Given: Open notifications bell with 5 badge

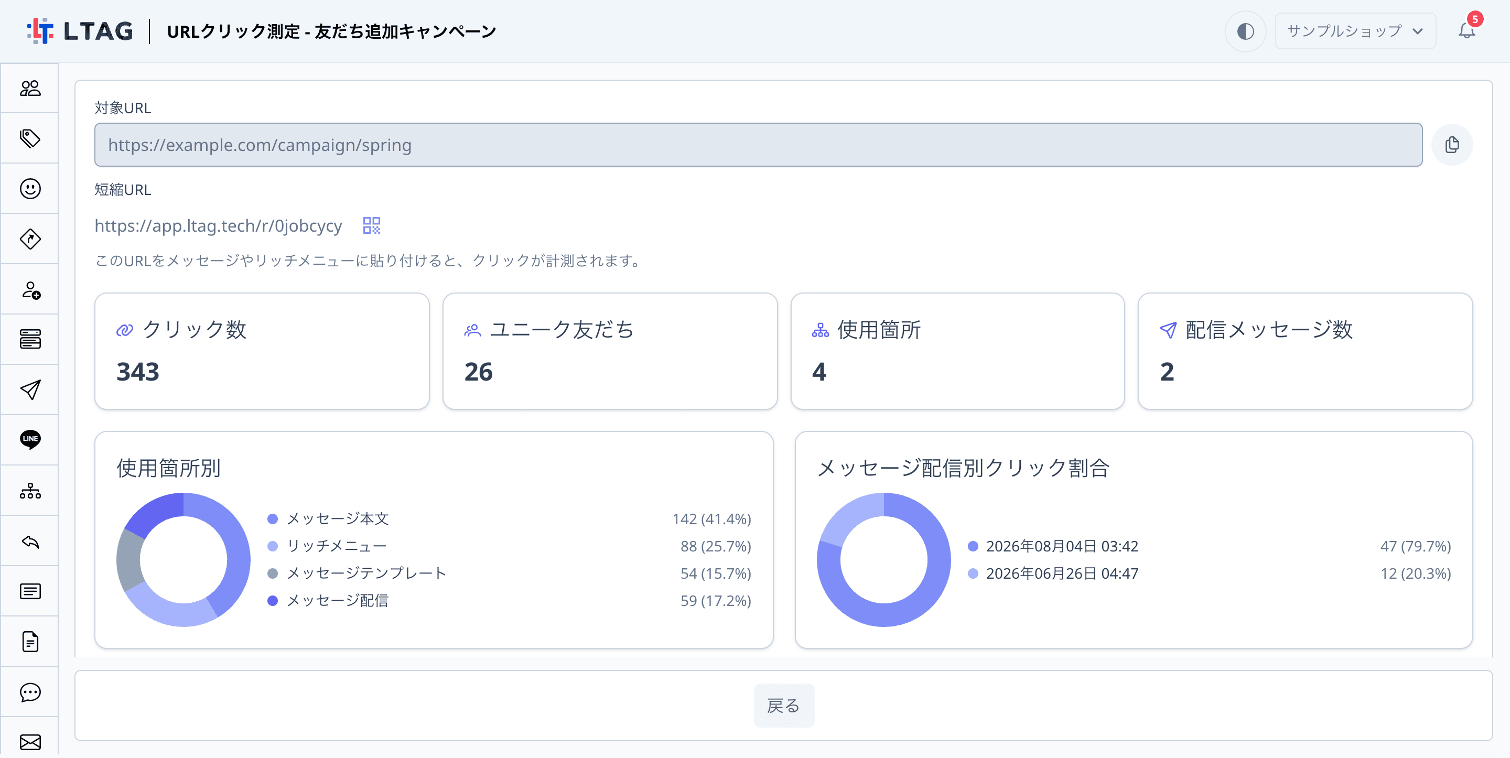Looking at the screenshot, I should click(x=1467, y=30).
